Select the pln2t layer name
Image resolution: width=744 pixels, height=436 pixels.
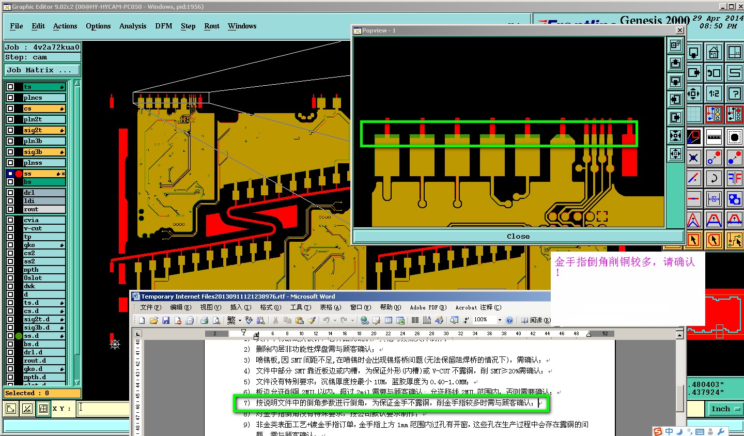[44, 119]
